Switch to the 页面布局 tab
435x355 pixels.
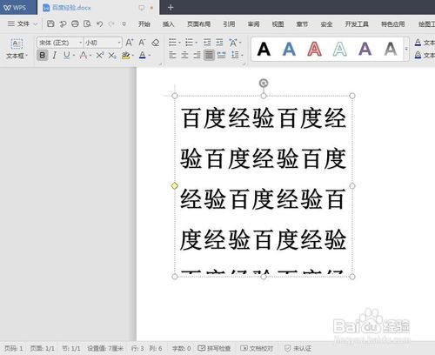coord(198,24)
